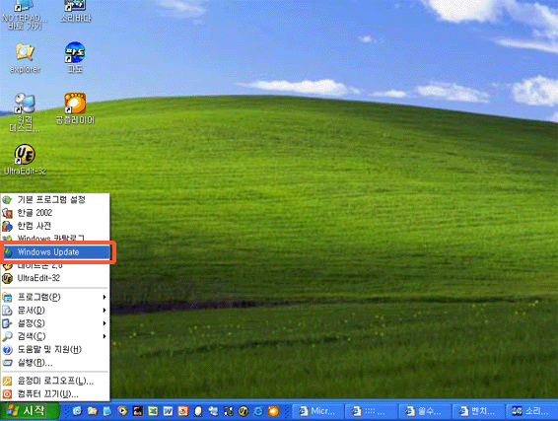This screenshot has height=421, width=558.
Task: Select the UltraEdit-32 desktop shortcut icon
Action: pyautogui.click(x=25, y=160)
